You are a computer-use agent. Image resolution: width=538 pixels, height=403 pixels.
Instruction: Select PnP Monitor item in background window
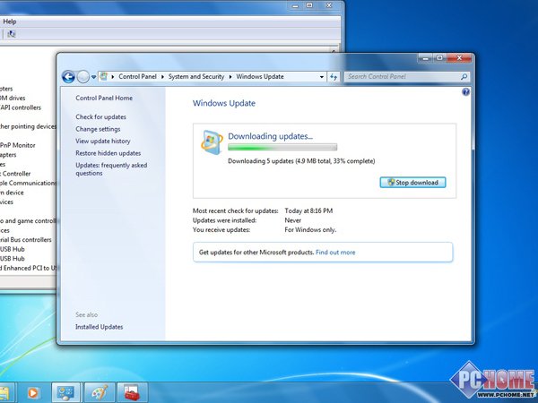(x=18, y=145)
